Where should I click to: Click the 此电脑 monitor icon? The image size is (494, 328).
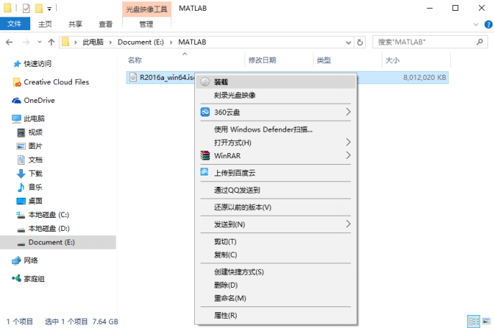point(17,119)
